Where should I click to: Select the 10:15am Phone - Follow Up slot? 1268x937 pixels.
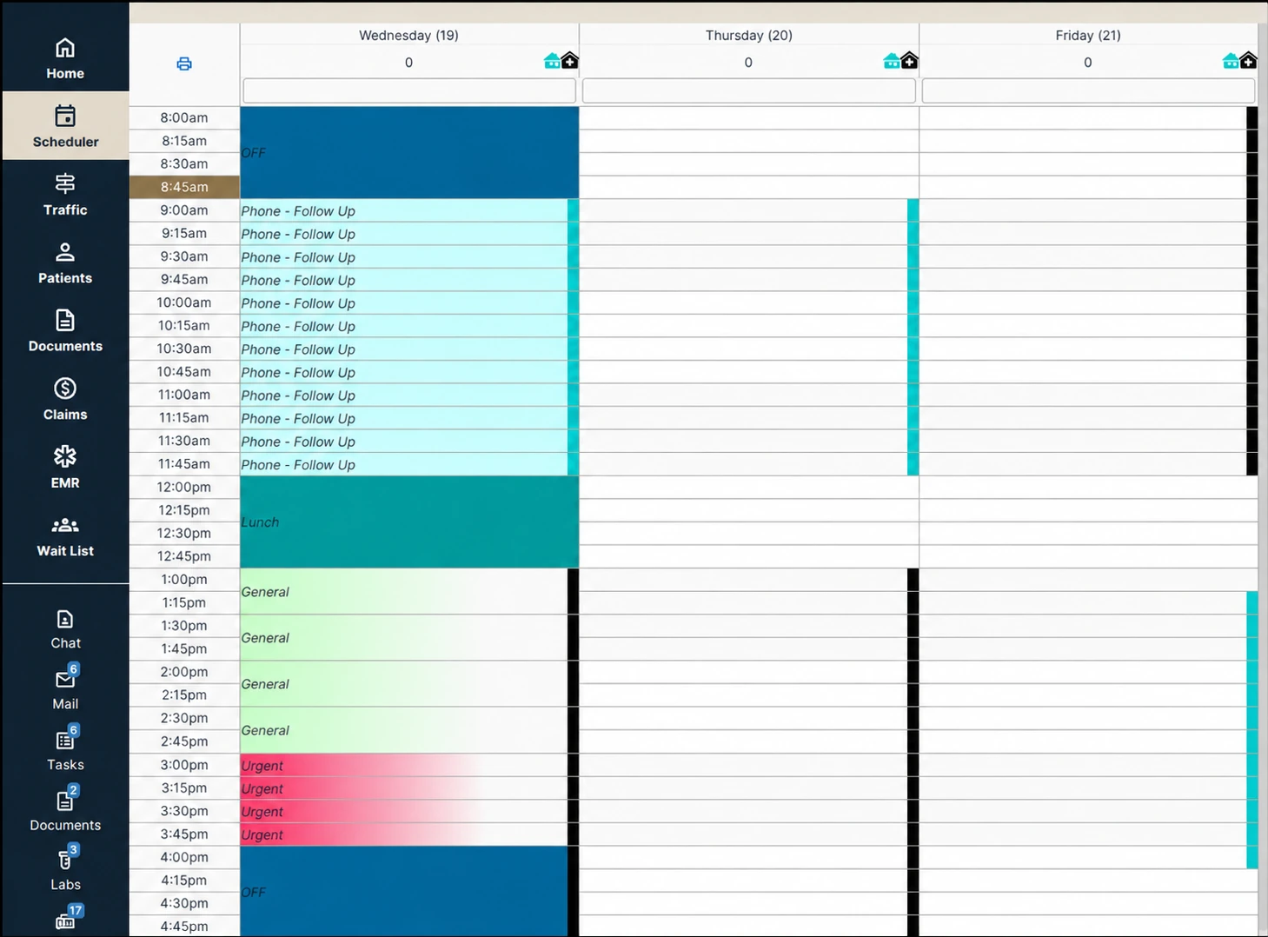pyautogui.click(x=404, y=326)
